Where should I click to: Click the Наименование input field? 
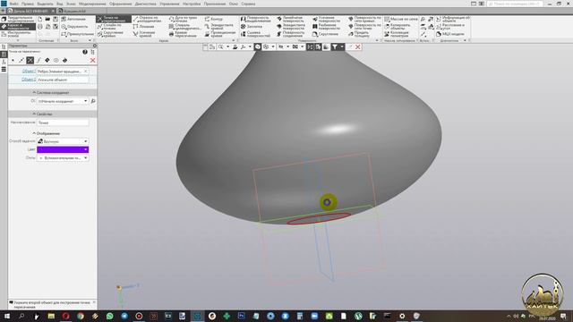point(63,123)
